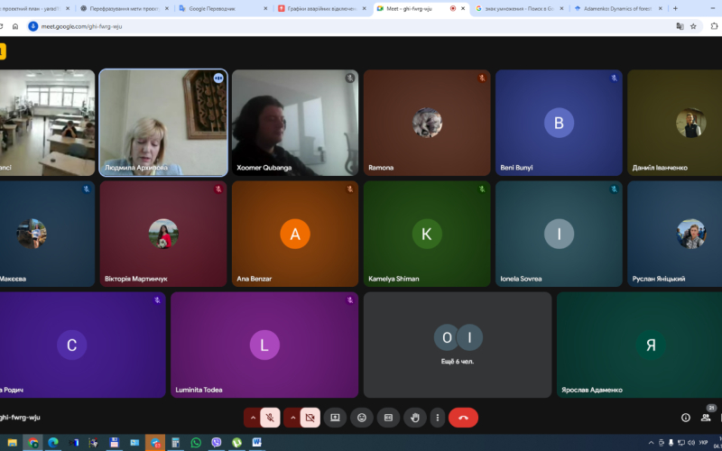Open new browser tab with plus button
This screenshot has height=451, width=722.
pos(675,8)
